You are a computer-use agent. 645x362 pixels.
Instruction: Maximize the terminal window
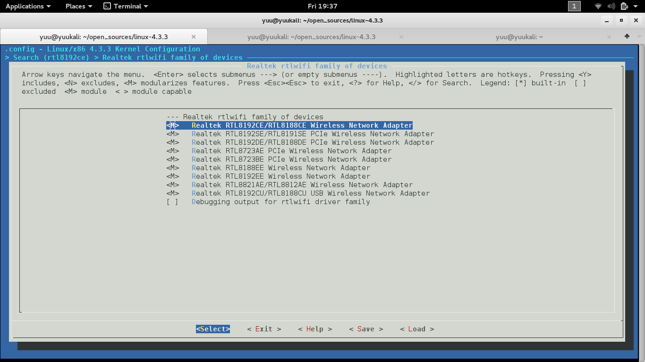click(621, 20)
